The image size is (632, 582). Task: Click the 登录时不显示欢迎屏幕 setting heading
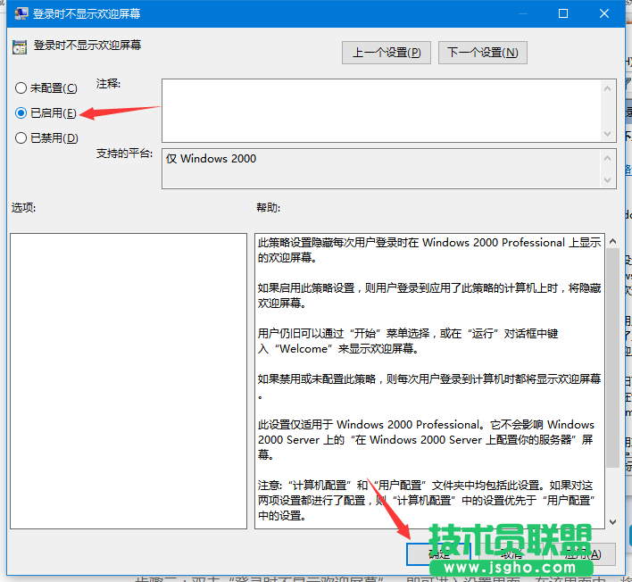(x=87, y=46)
